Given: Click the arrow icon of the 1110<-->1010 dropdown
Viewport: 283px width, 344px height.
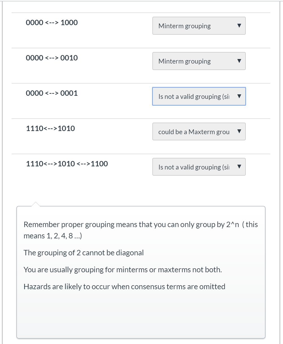Looking at the screenshot, I should click(x=239, y=132).
